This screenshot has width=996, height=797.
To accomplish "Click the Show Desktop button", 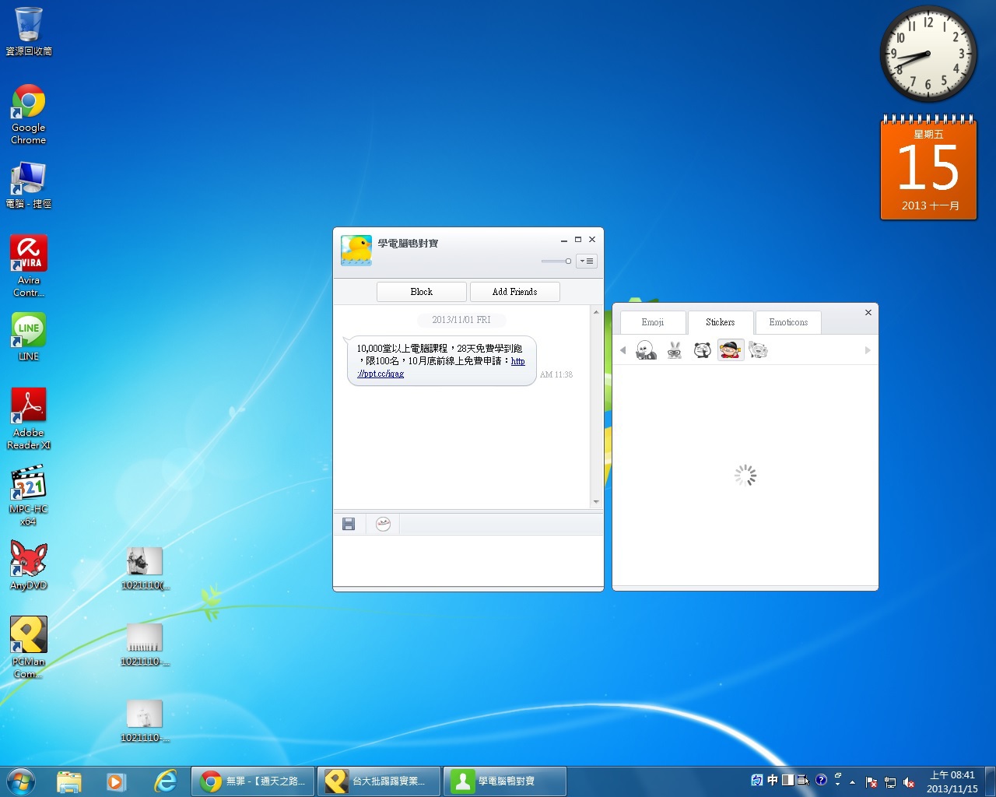I will 990,781.
